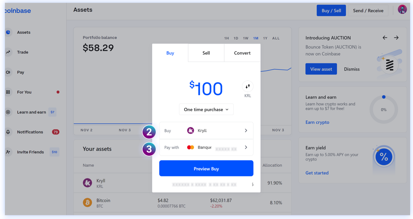Click the 8.10% allocation value
Screen dimensions: 413x219
276,203
